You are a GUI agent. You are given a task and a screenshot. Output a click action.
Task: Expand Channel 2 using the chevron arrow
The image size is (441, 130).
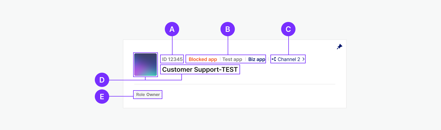click(x=303, y=59)
